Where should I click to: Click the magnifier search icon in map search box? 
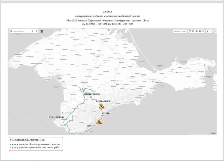click(x=32, y=31)
